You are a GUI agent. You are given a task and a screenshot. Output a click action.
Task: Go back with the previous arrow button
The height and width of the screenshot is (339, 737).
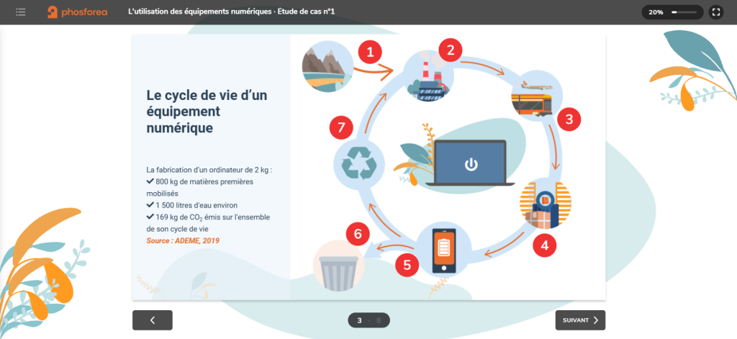(x=153, y=320)
